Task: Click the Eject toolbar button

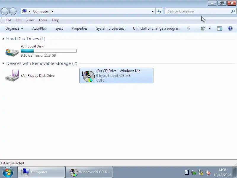Action: click(x=59, y=28)
